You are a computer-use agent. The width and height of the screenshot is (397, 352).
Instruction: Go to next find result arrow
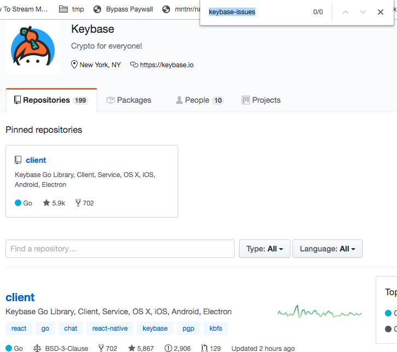point(363,12)
